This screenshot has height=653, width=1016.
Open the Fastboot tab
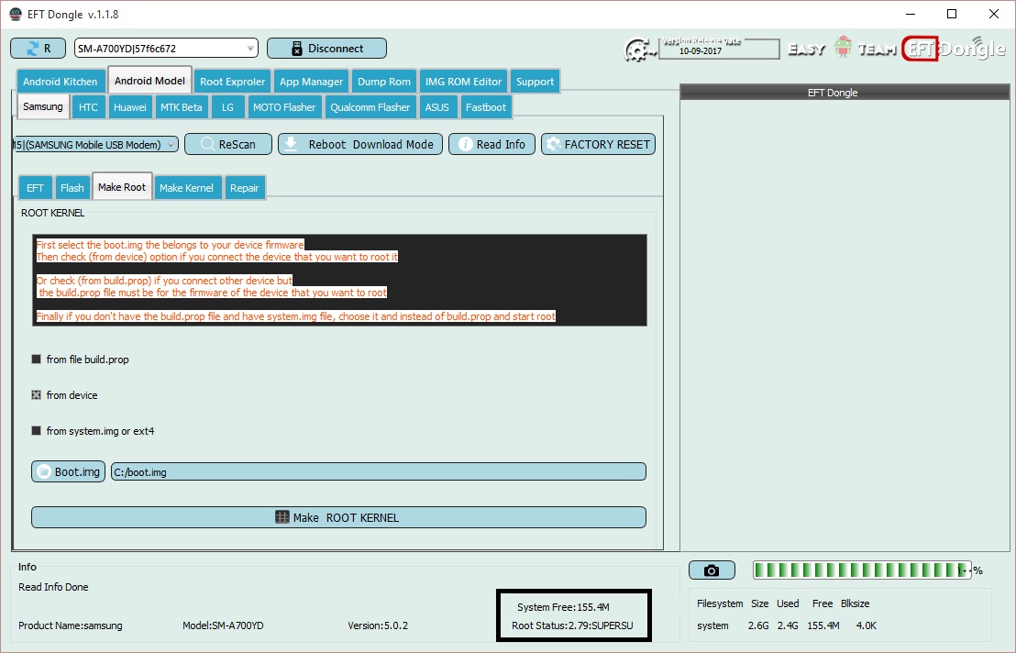(485, 107)
